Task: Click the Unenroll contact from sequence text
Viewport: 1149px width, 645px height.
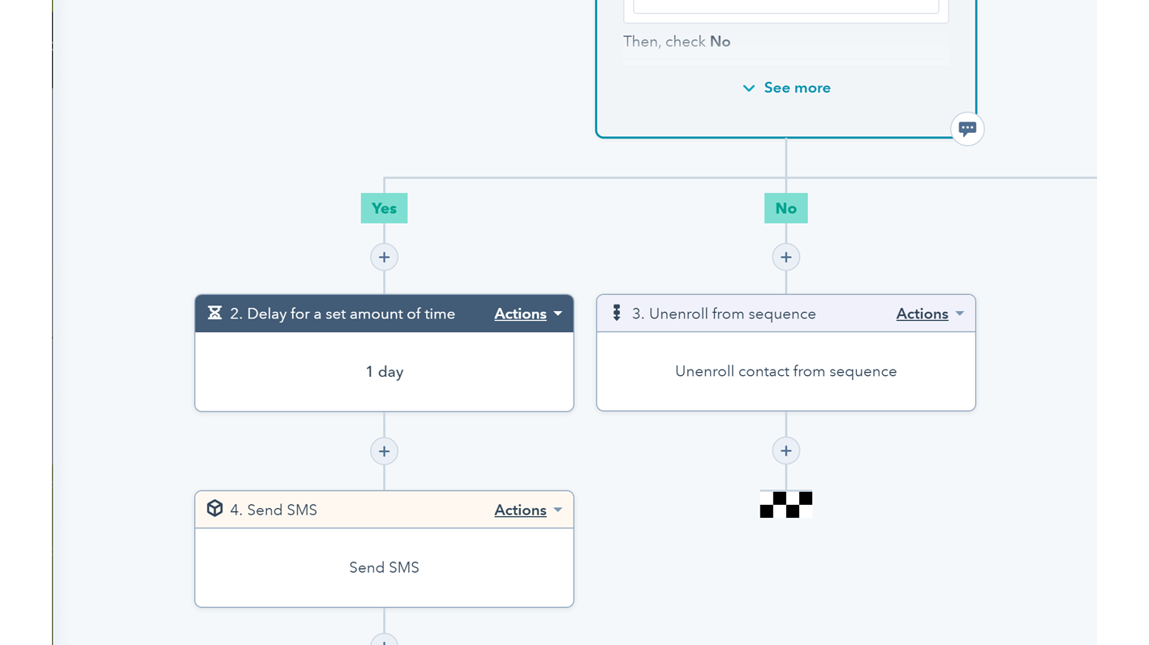Action: (785, 371)
